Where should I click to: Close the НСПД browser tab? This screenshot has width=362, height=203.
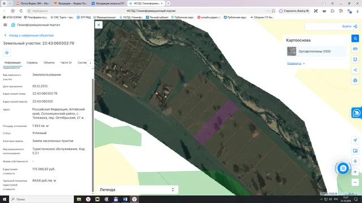[162, 3]
